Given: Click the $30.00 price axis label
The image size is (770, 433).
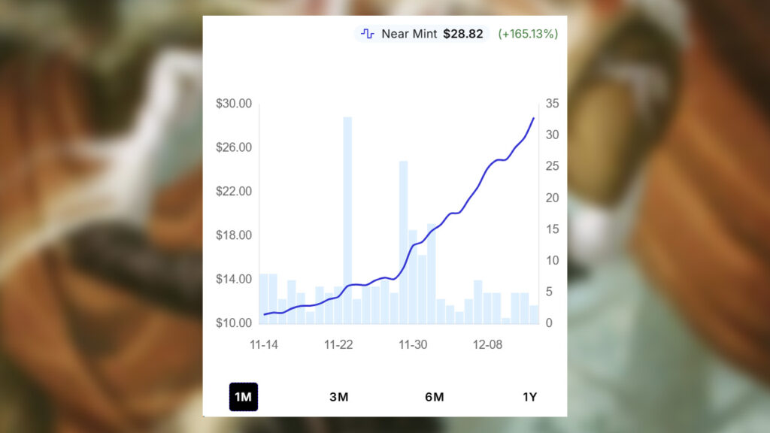Looking at the screenshot, I should (234, 103).
